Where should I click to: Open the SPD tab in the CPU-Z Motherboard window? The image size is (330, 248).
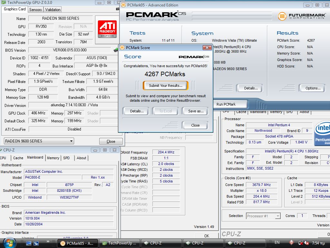pos(66,158)
